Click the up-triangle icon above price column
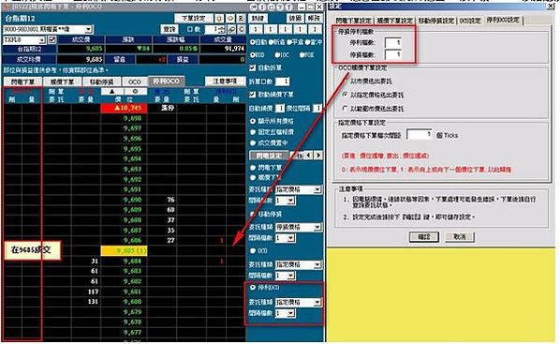This screenshot has width=560, height=344. pyautogui.click(x=111, y=92)
